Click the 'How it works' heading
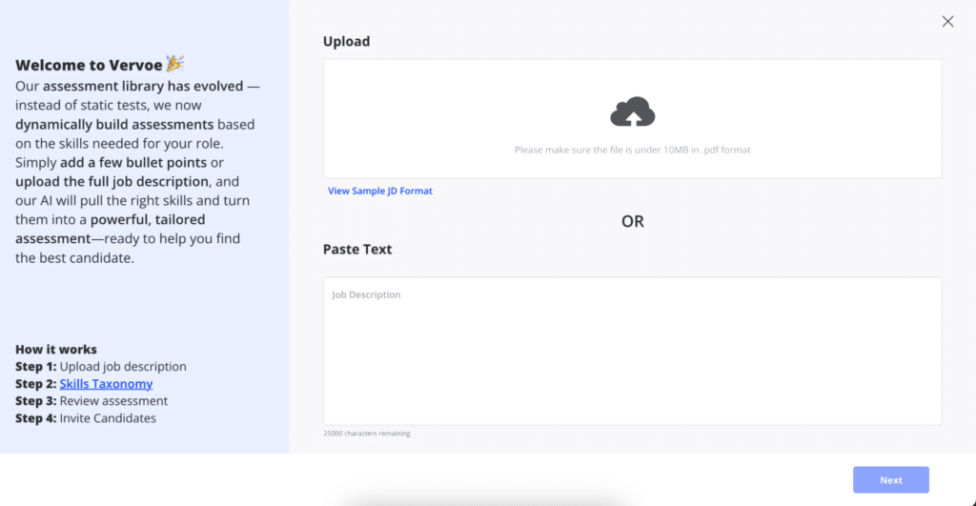Viewport: 976px width, 506px height. click(x=56, y=349)
